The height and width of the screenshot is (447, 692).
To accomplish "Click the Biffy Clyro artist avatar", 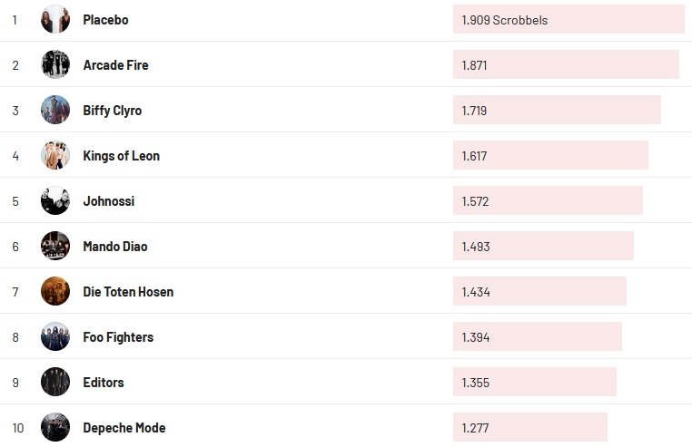I will [x=55, y=110].
